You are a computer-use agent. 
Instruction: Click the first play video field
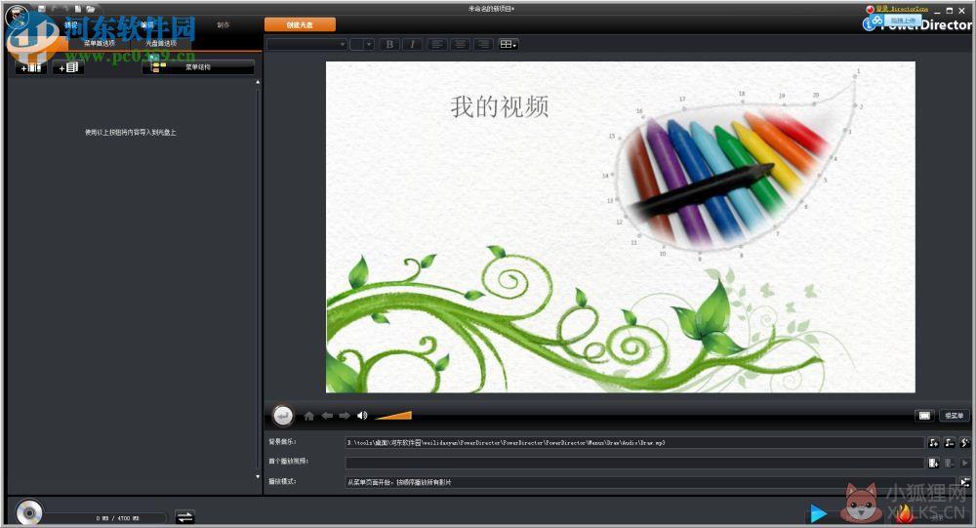tap(634, 463)
